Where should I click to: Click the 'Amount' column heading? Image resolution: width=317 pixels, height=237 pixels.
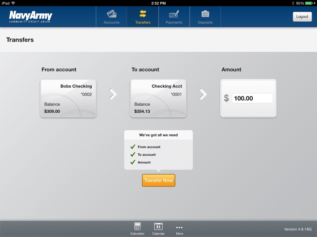pyautogui.click(x=231, y=69)
